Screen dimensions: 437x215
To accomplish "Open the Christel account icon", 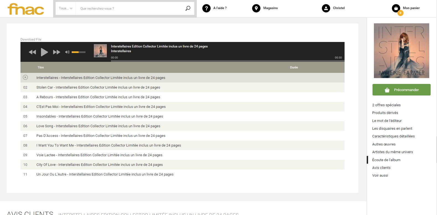I will point(326,8).
